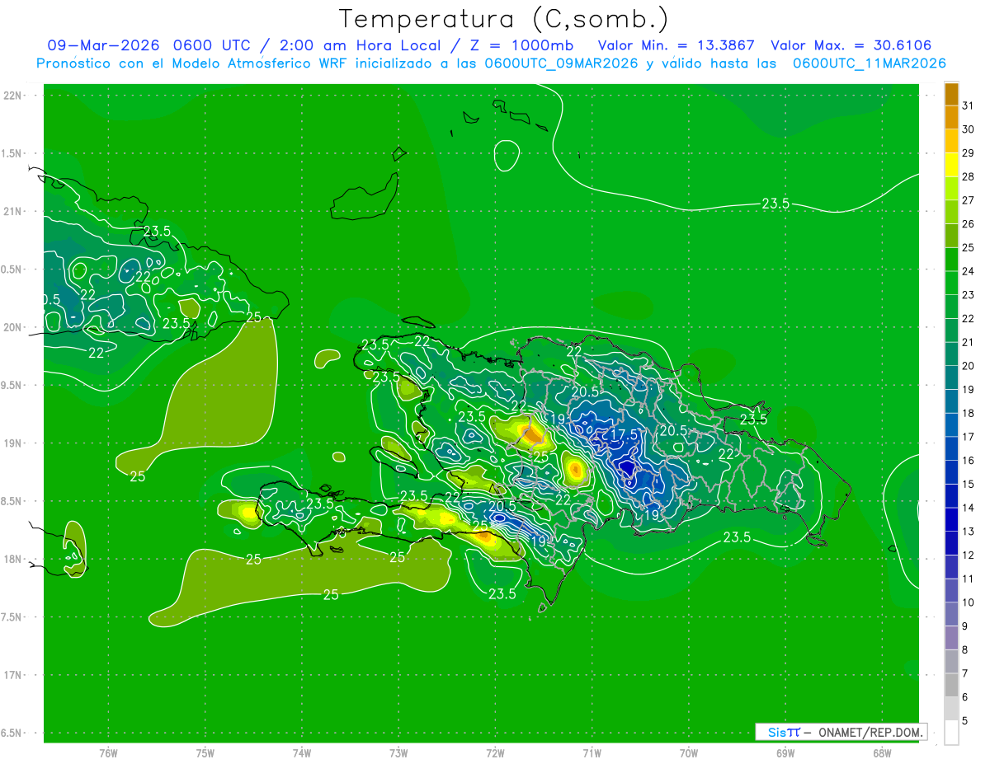Click the '17N' latitude axis label

pyautogui.click(x=13, y=675)
